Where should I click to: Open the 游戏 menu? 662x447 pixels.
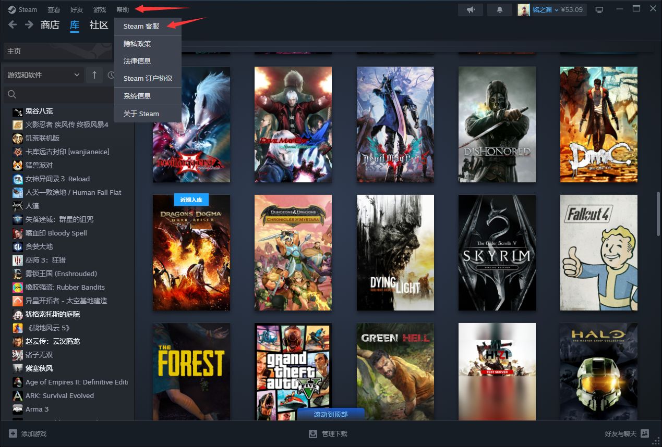coord(100,9)
